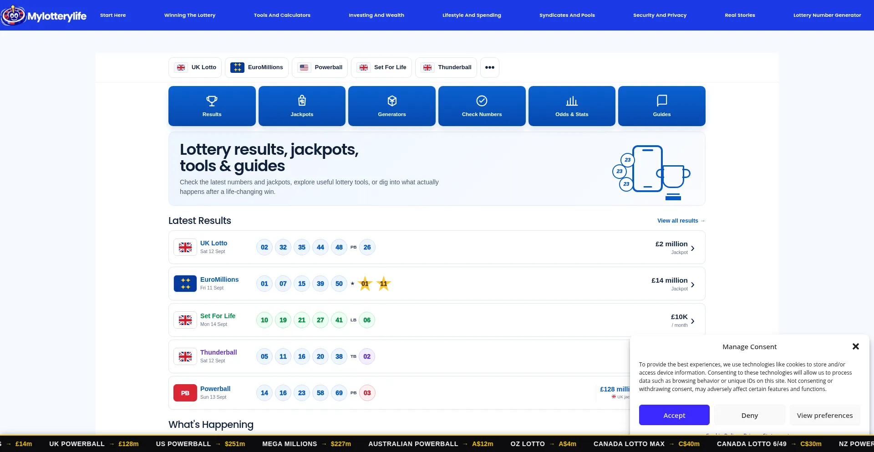Image resolution: width=874 pixels, height=452 pixels.
Task: Open Security And Privacy menu
Action: pyautogui.click(x=660, y=15)
